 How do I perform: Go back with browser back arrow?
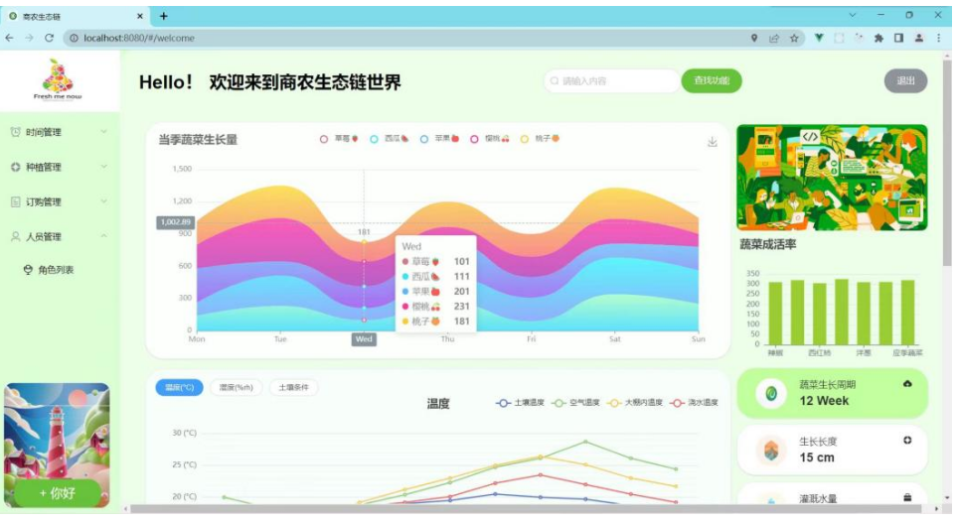pyautogui.click(x=10, y=38)
